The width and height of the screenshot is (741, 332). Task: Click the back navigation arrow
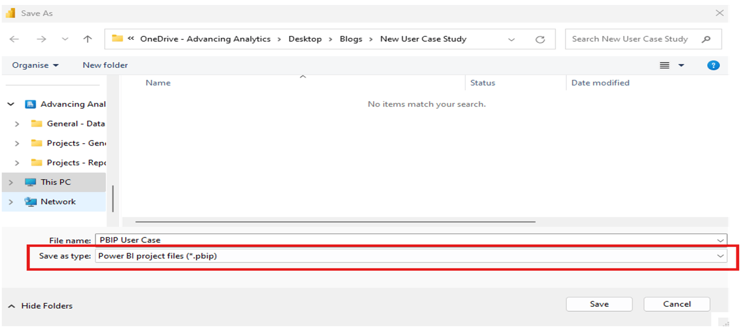14,39
